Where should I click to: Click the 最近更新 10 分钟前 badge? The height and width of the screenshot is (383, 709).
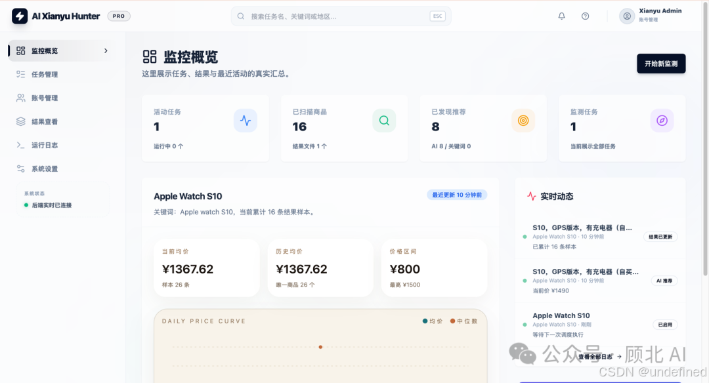(x=457, y=195)
